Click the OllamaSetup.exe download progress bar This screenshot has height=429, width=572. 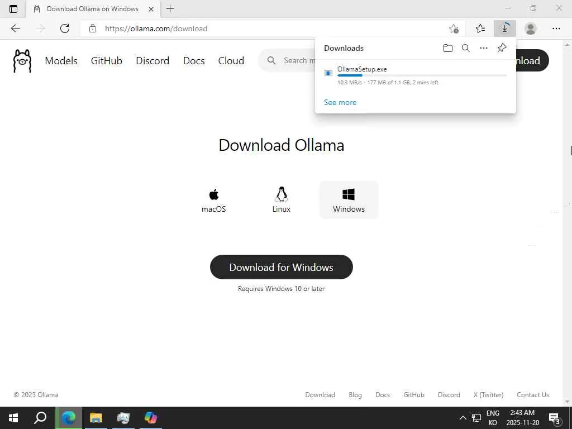coord(422,75)
